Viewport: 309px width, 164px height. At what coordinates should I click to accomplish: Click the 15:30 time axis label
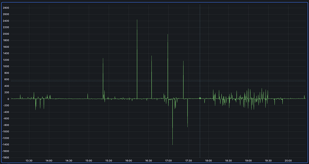108,161
